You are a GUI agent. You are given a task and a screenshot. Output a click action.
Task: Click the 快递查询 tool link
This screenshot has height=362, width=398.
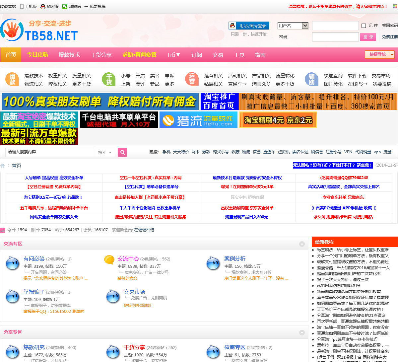tap(333, 76)
